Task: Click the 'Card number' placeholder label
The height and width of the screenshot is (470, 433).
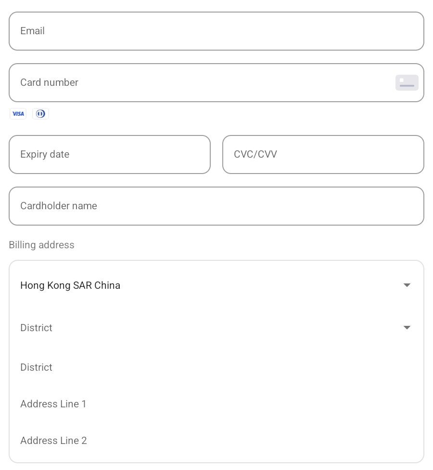Action: coord(49,82)
